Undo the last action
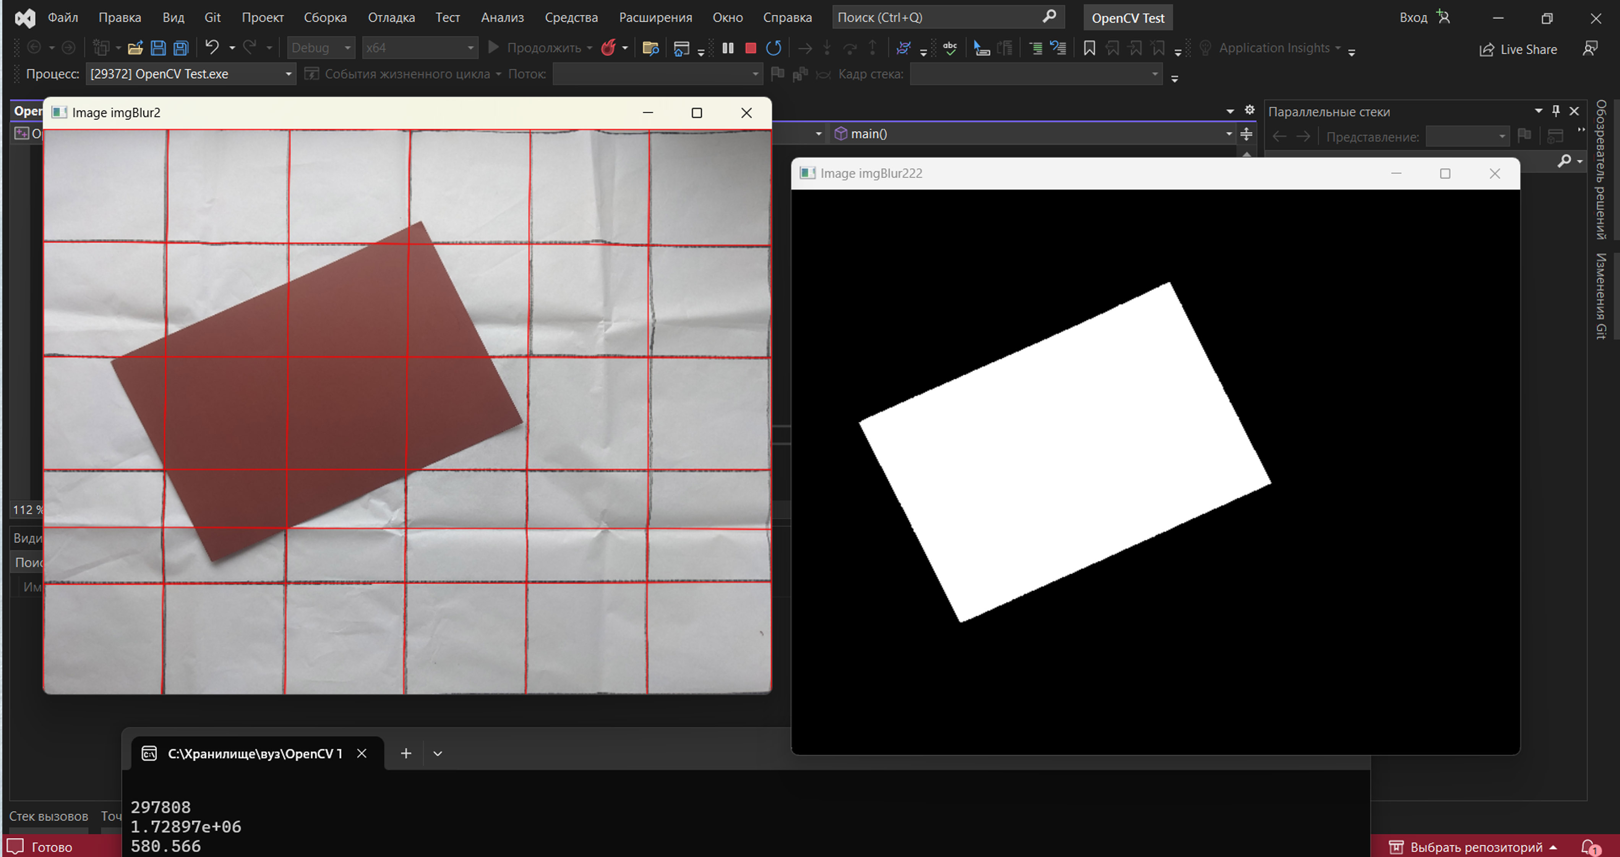 pos(212,48)
